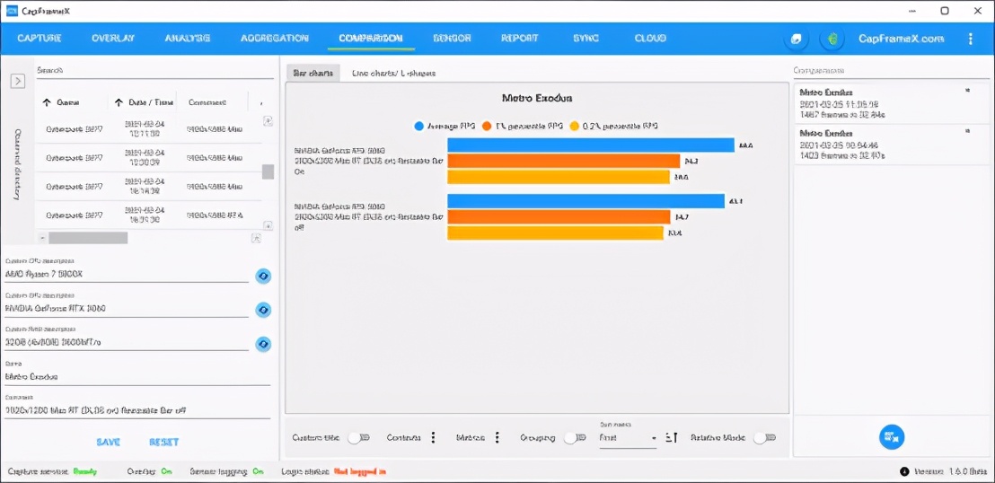
Task: Toggle the sort order icon beside Sort metric
Action: coord(672,438)
